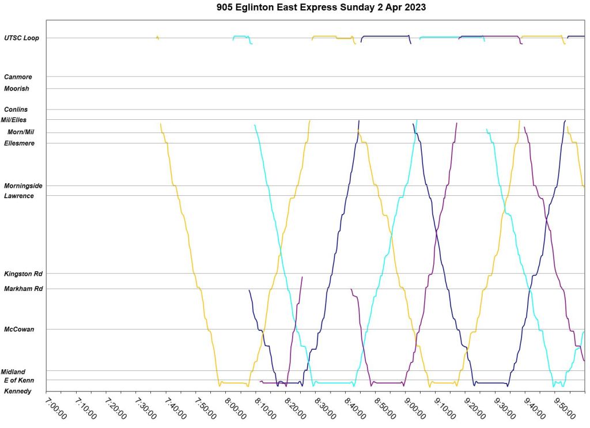This screenshot has width=590, height=428.
Task: Select the Kennedy axis label
Action: pos(18,391)
